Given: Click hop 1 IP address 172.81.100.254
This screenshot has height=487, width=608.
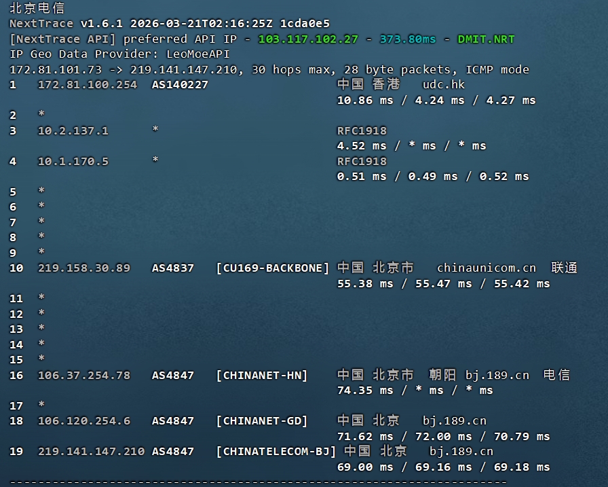Looking at the screenshot, I should pos(87,85).
